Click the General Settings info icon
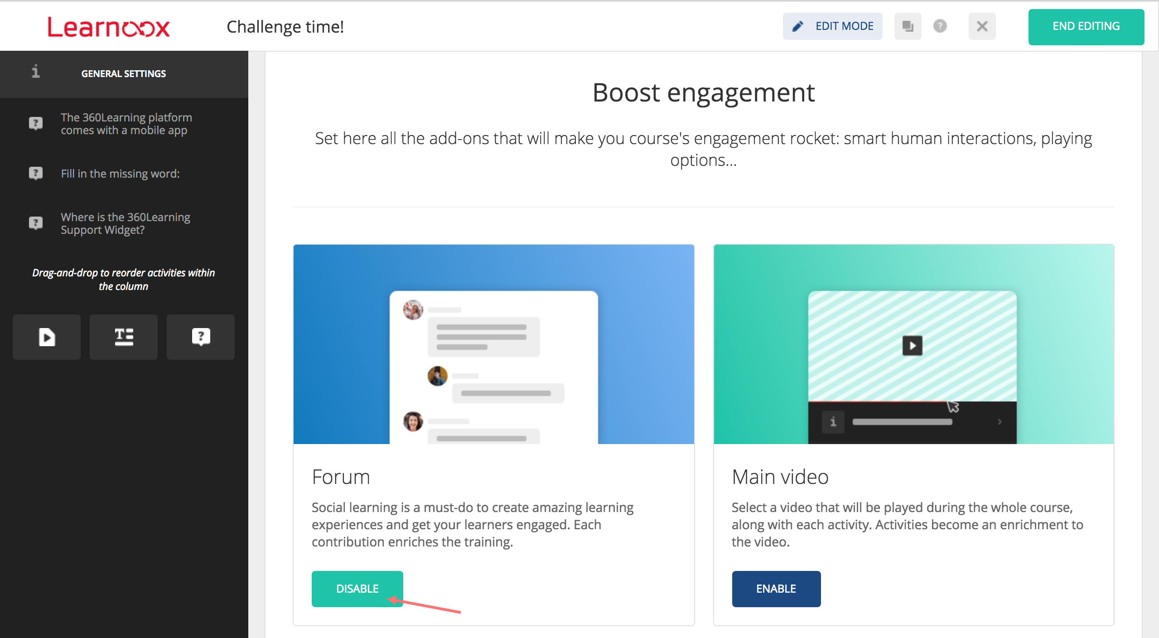1159x638 pixels. click(36, 72)
